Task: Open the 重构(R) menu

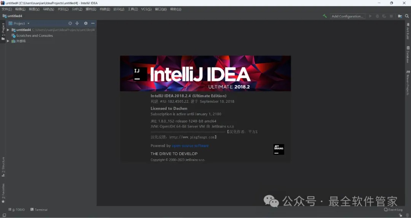Action: pos(91,9)
